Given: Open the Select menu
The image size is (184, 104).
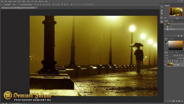Looking at the screenshot, I should tap(24, 1).
